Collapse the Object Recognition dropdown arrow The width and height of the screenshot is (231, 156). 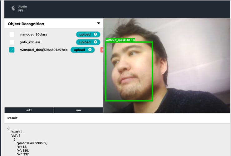(99, 24)
